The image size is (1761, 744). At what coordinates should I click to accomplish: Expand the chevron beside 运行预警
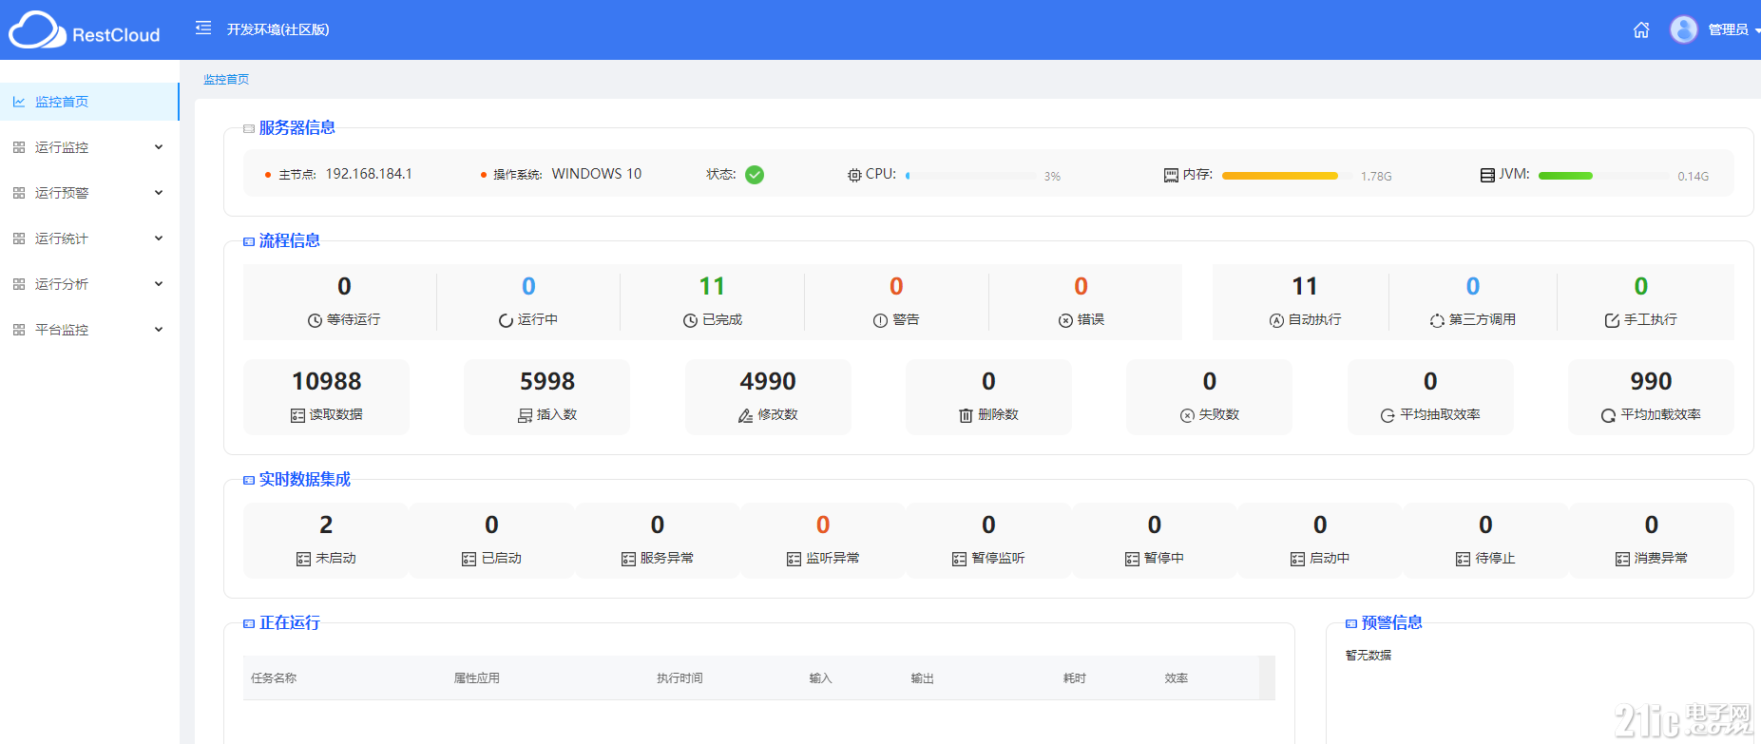click(x=159, y=193)
